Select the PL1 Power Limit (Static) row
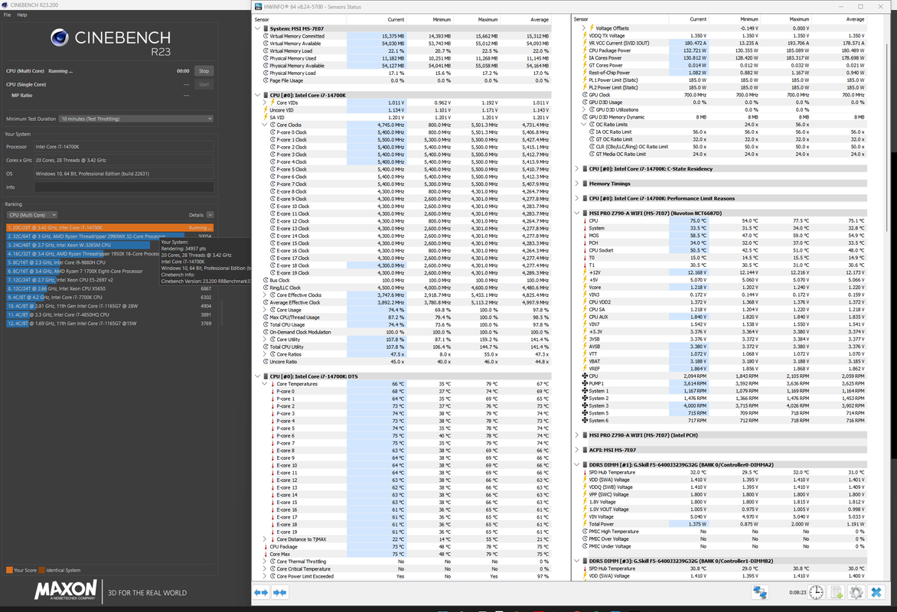The height and width of the screenshot is (612, 897). [x=724, y=80]
